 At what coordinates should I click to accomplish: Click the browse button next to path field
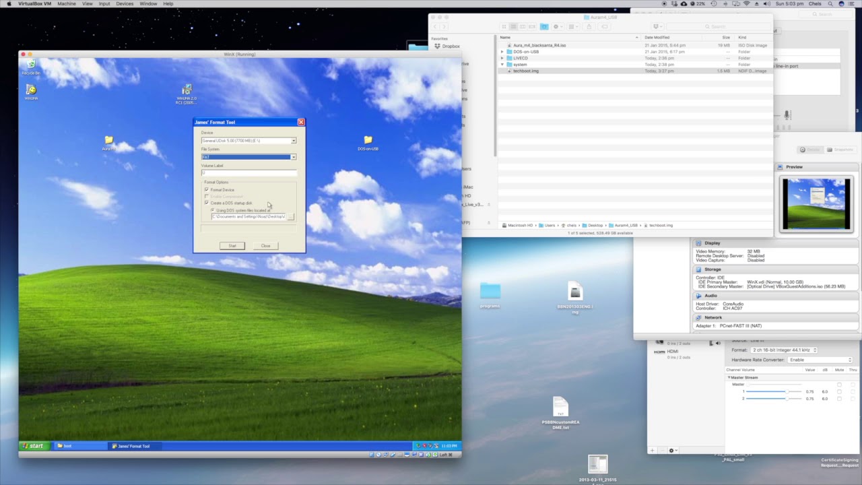[x=291, y=217]
